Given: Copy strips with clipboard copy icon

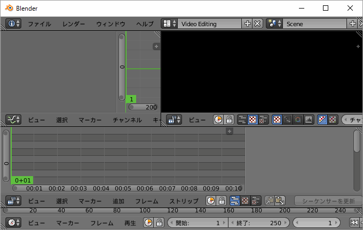Looking at the screenshot, I should (270, 201).
